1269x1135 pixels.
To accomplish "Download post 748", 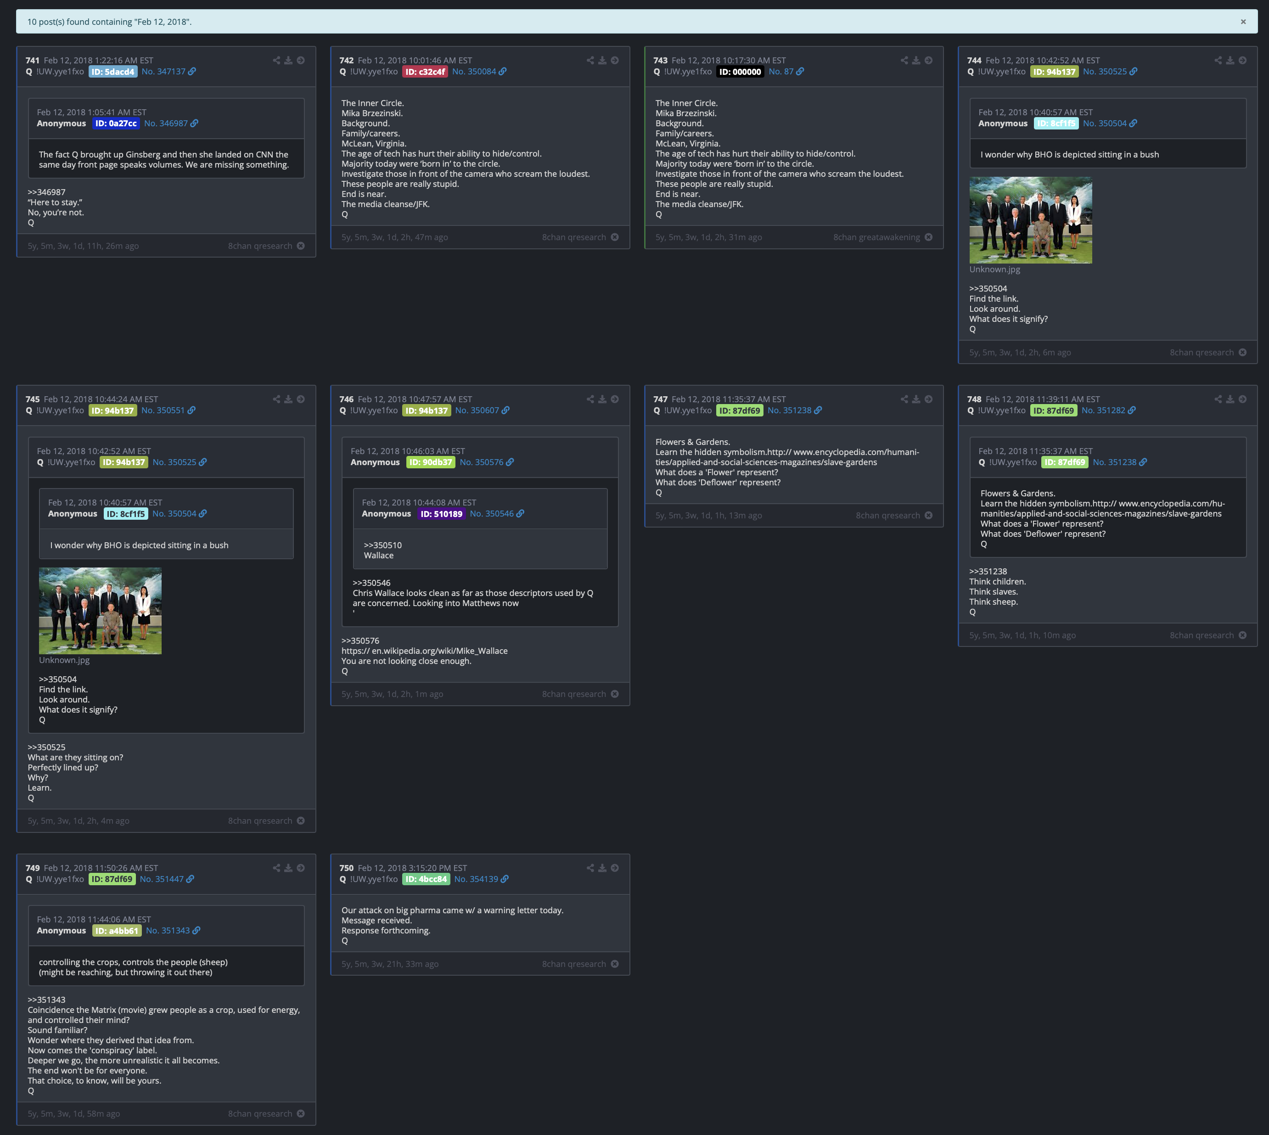I will point(1230,399).
